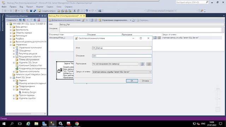Screen dimensions: 226x127
Task: Collapse the Операторы folder
Action: coord(14,89)
